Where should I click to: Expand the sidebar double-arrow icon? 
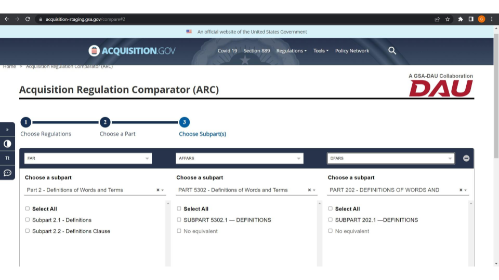pyautogui.click(x=7, y=130)
